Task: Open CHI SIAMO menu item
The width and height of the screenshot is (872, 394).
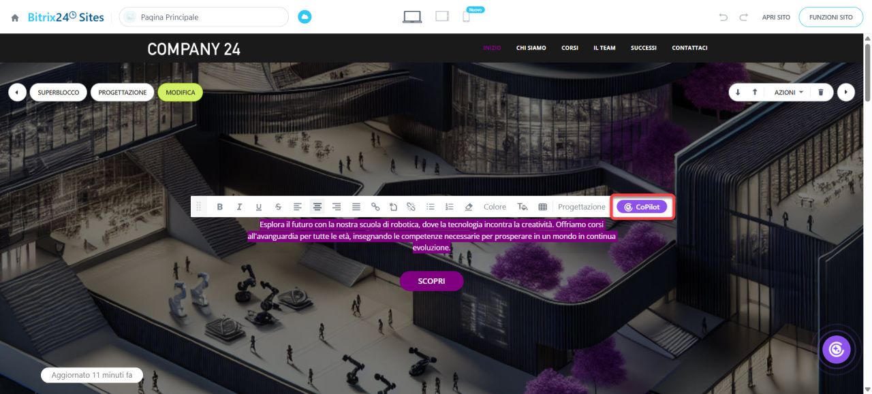Action: [x=531, y=48]
